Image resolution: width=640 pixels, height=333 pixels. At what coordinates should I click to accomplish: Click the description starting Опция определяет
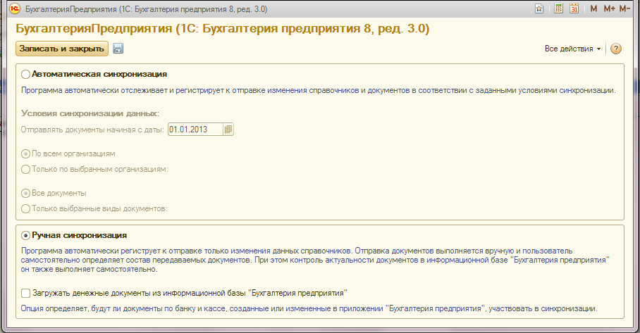309,308
